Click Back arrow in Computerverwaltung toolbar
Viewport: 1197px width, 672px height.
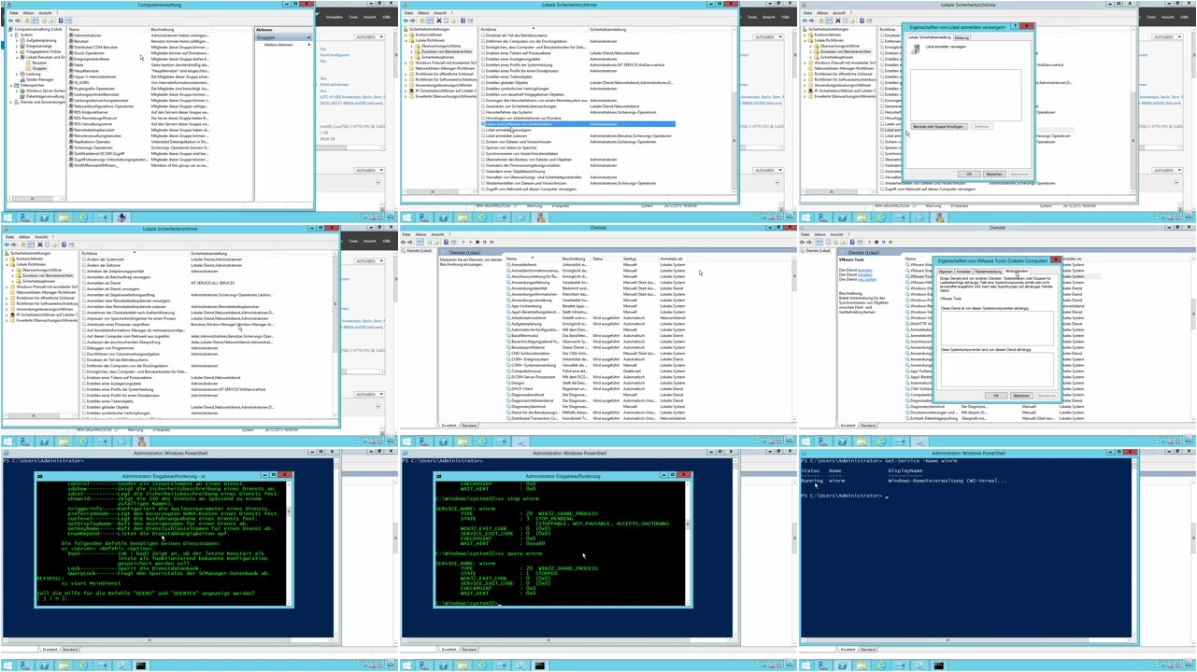pyautogui.click(x=10, y=21)
